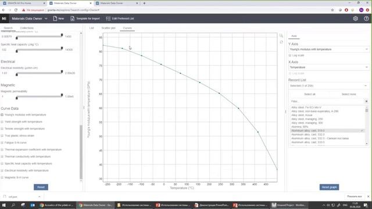This screenshot has width=372, height=209.
Task: Enable Electrical resistivity with temperature checkbox
Action: (x=2, y=171)
